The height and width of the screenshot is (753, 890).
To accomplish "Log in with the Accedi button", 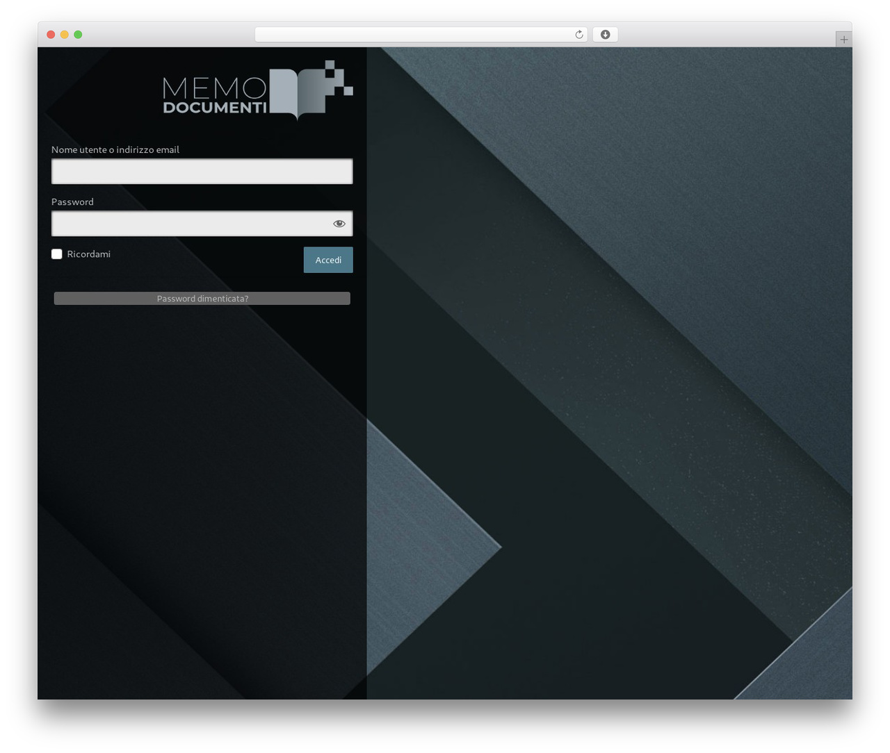I will click(x=328, y=260).
